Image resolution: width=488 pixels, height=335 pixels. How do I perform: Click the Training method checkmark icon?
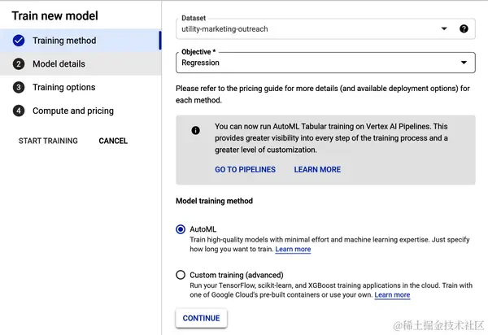click(19, 41)
